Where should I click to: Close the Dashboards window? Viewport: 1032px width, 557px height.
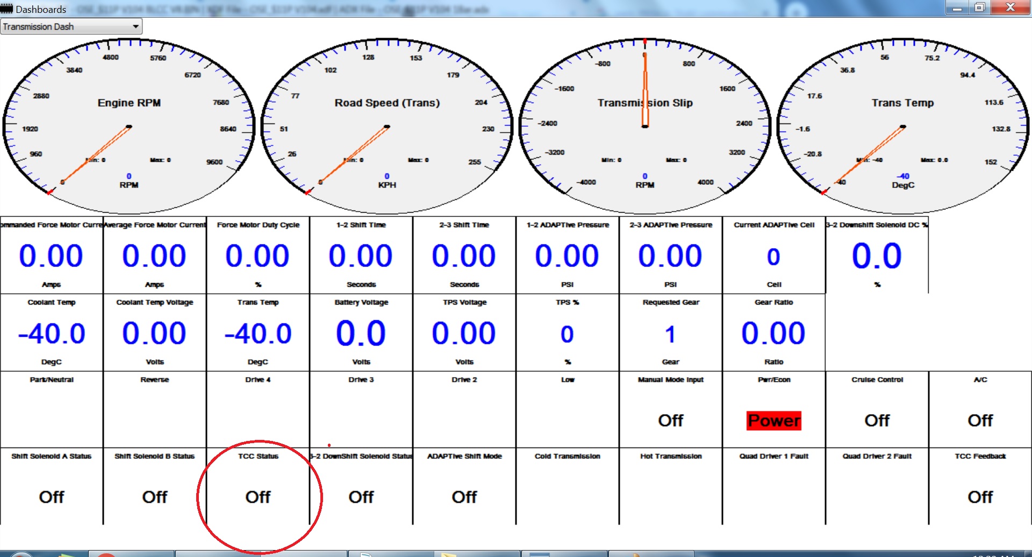[1010, 8]
